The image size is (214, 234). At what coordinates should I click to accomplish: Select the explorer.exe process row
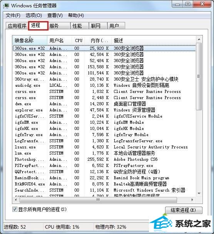point(104,110)
